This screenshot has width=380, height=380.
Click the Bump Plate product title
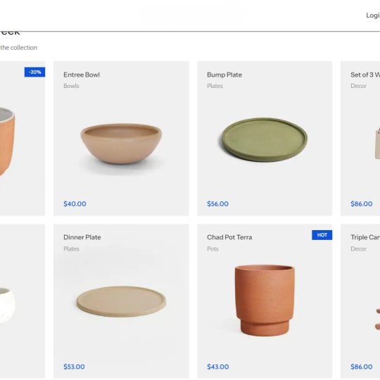pos(224,75)
